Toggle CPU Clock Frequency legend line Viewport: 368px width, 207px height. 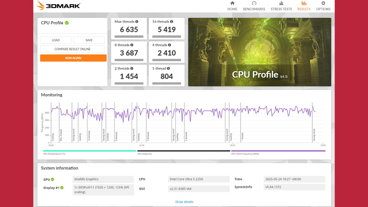[278, 151]
